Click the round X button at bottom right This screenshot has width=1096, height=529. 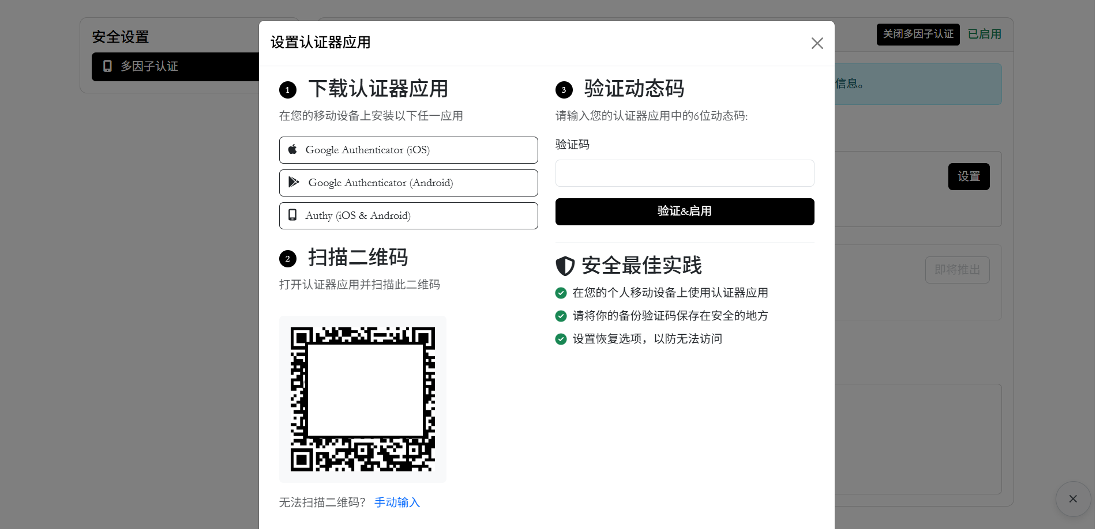pos(1073,499)
